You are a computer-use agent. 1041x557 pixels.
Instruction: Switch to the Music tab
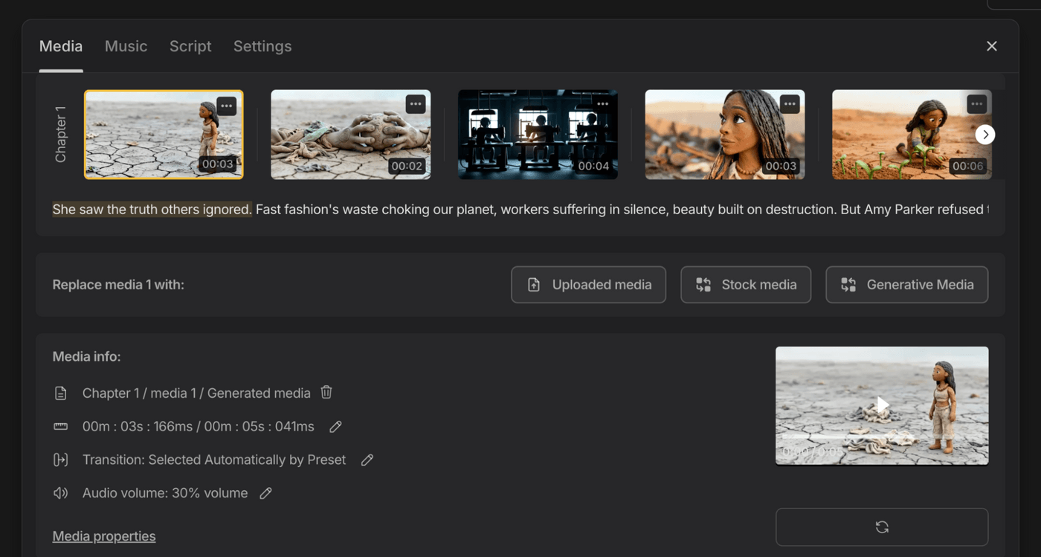click(126, 46)
